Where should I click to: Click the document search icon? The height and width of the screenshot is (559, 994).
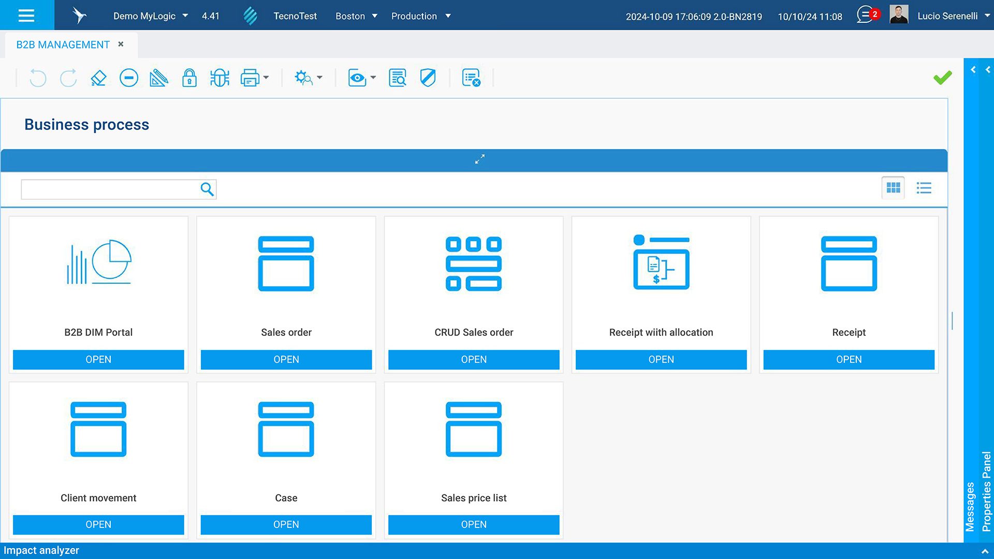[398, 78]
